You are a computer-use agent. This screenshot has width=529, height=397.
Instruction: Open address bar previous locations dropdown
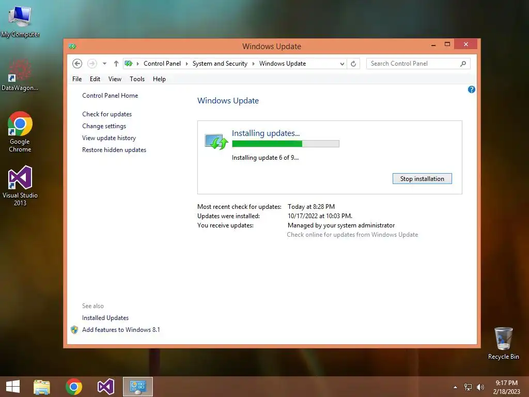(342, 64)
